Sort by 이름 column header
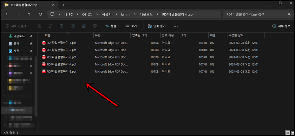Viewport: 295px width, 136px height. point(48,35)
